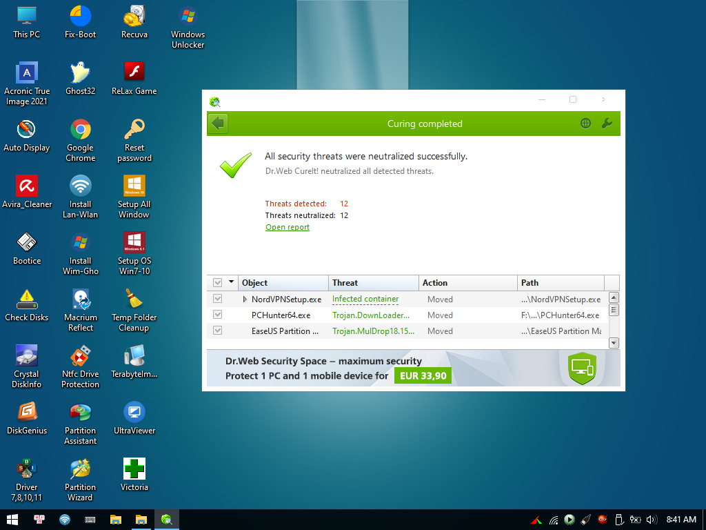706x530 pixels.
Task: Select the EaseUS Partition object name
Action: click(x=285, y=331)
